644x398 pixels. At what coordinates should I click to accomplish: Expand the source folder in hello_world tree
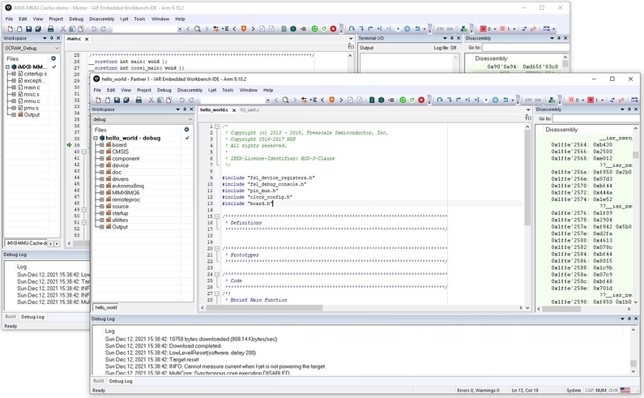click(x=102, y=207)
